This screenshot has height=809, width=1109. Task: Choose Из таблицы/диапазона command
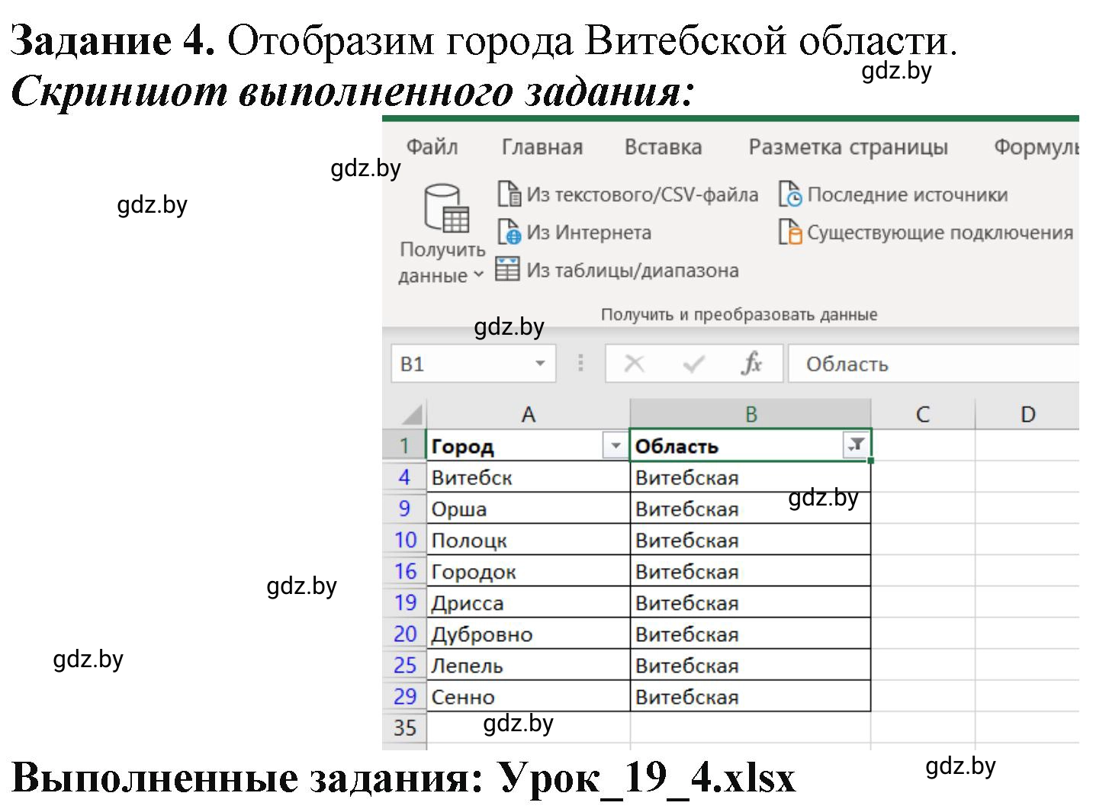coord(617,270)
